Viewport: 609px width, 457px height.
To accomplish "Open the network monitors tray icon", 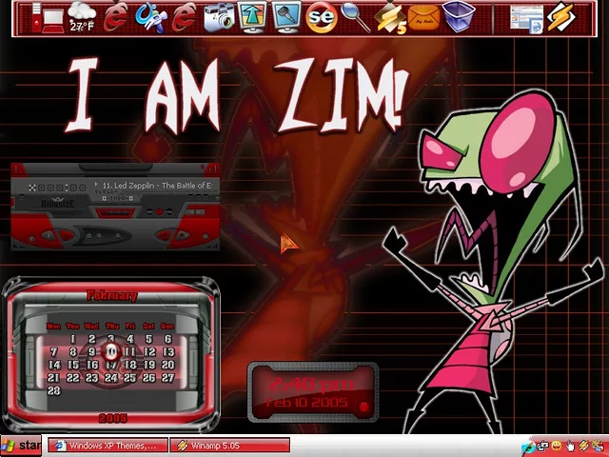I will pos(542,447).
